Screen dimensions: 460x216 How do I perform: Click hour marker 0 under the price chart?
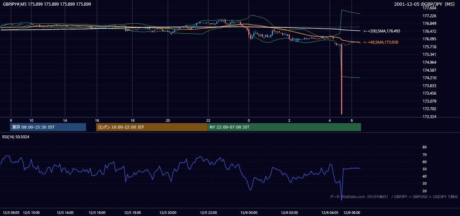pos(249,120)
